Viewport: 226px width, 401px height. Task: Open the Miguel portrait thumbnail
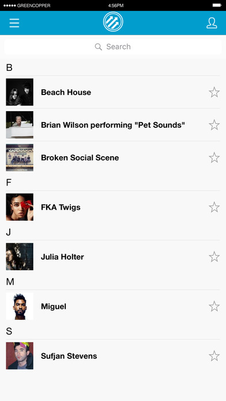20,307
